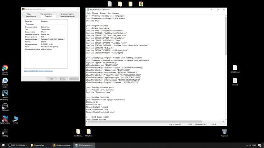
Task: Place cursor on the LEGALCOPYRIGHT define line
Action: click(x=104, y=53)
